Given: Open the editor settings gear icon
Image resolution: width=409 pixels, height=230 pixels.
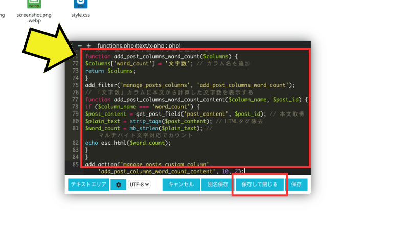Looking at the screenshot, I should [118, 185].
